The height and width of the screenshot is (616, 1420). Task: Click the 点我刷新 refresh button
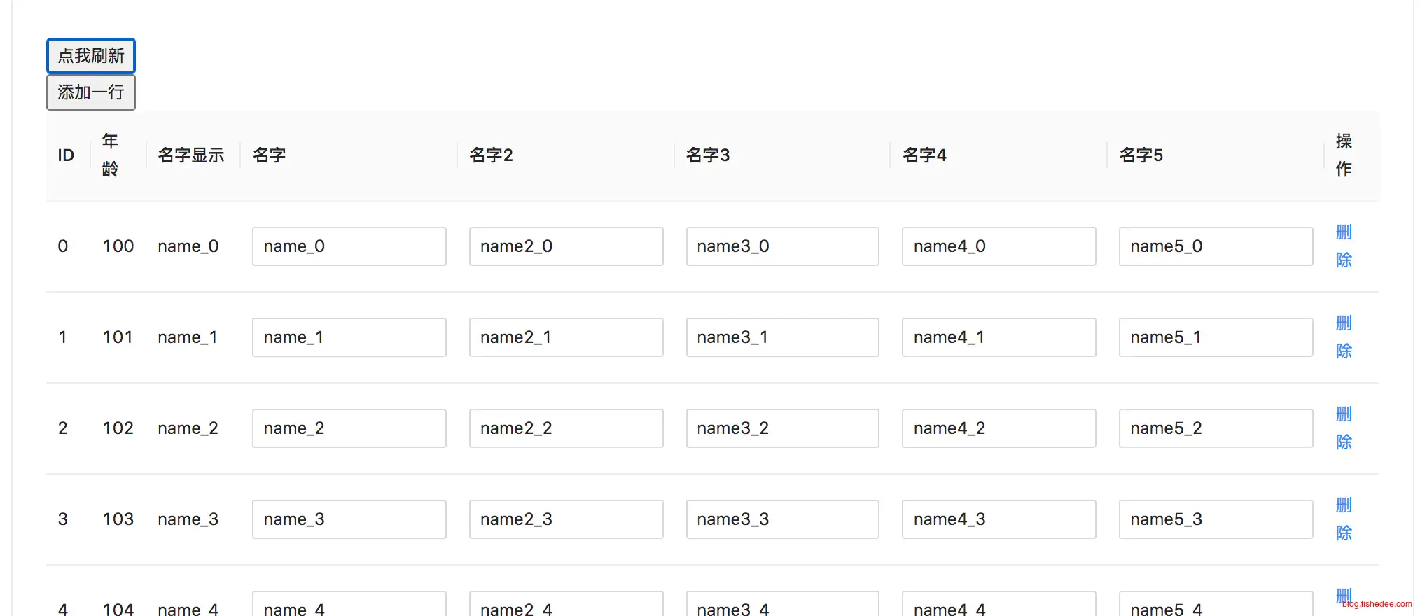[x=90, y=56]
